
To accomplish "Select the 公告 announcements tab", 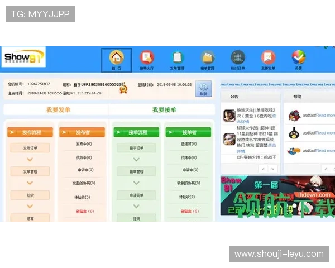I will 234,97.
